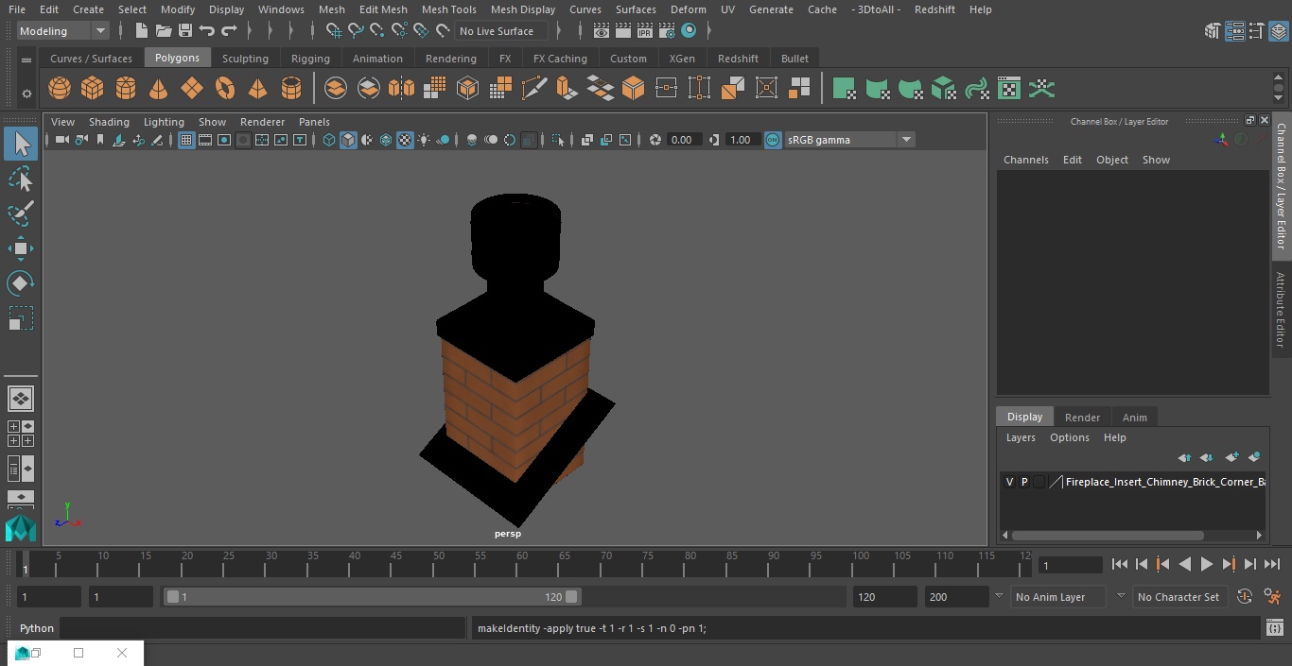Open the Channels menu in Channel Box
The image size is (1292, 666).
[x=1025, y=160]
